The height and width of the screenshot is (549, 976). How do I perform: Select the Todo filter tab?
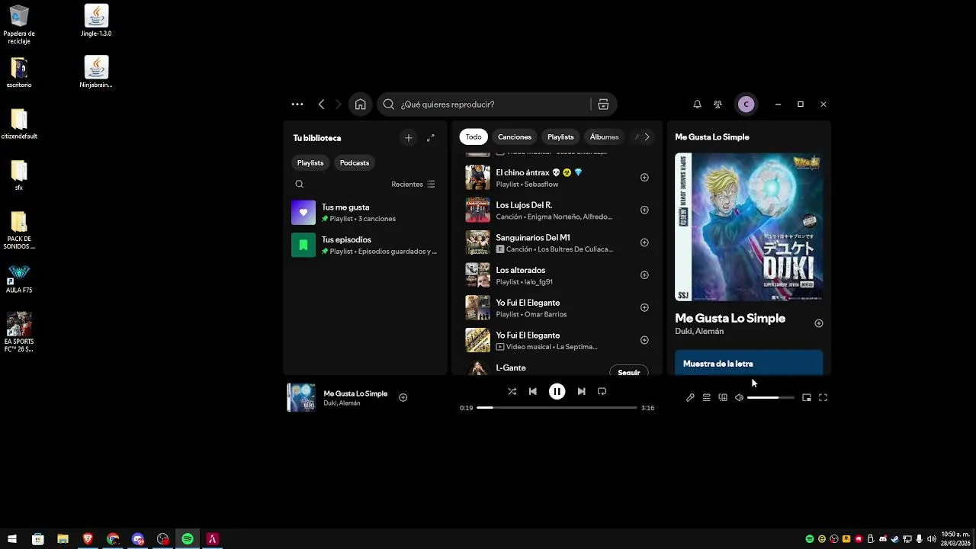[x=474, y=136]
